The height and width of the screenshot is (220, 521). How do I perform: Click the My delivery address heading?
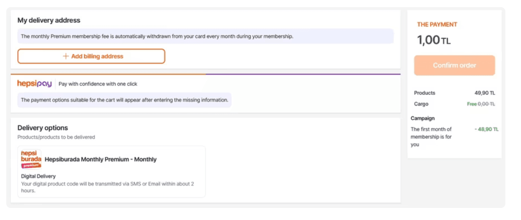49,20
